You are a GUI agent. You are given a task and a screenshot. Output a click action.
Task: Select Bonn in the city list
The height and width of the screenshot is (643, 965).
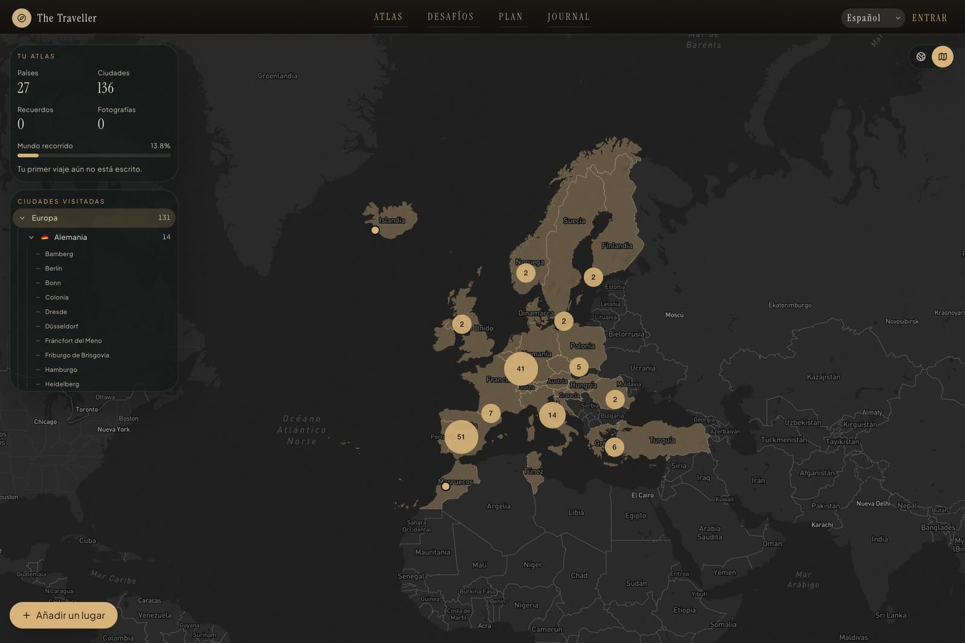tap(52, 283)
